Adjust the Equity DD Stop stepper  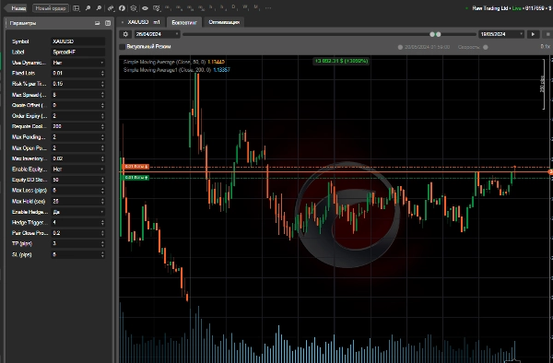(102, 180)
